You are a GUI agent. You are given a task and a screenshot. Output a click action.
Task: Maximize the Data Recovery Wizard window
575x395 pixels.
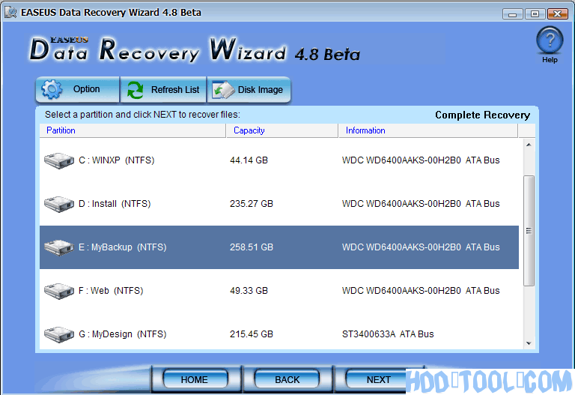pyautogui.click(x=535, y=14)
